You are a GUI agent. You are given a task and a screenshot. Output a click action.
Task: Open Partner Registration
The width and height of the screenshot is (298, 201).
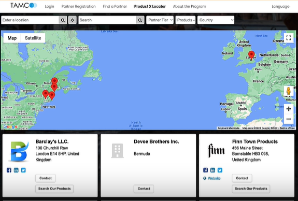point(78,6)
